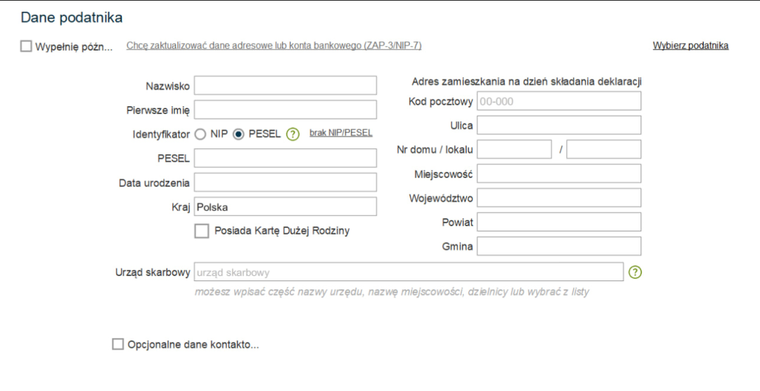Focus the Miejscowość input field
The image size is (760, 391).
[559, 174]
